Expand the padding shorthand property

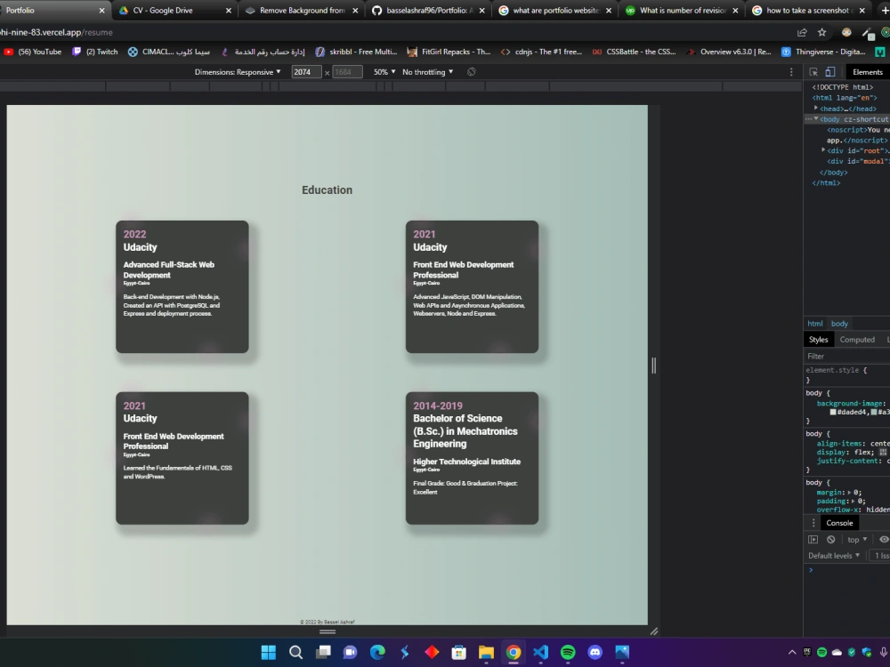point(854,501)
